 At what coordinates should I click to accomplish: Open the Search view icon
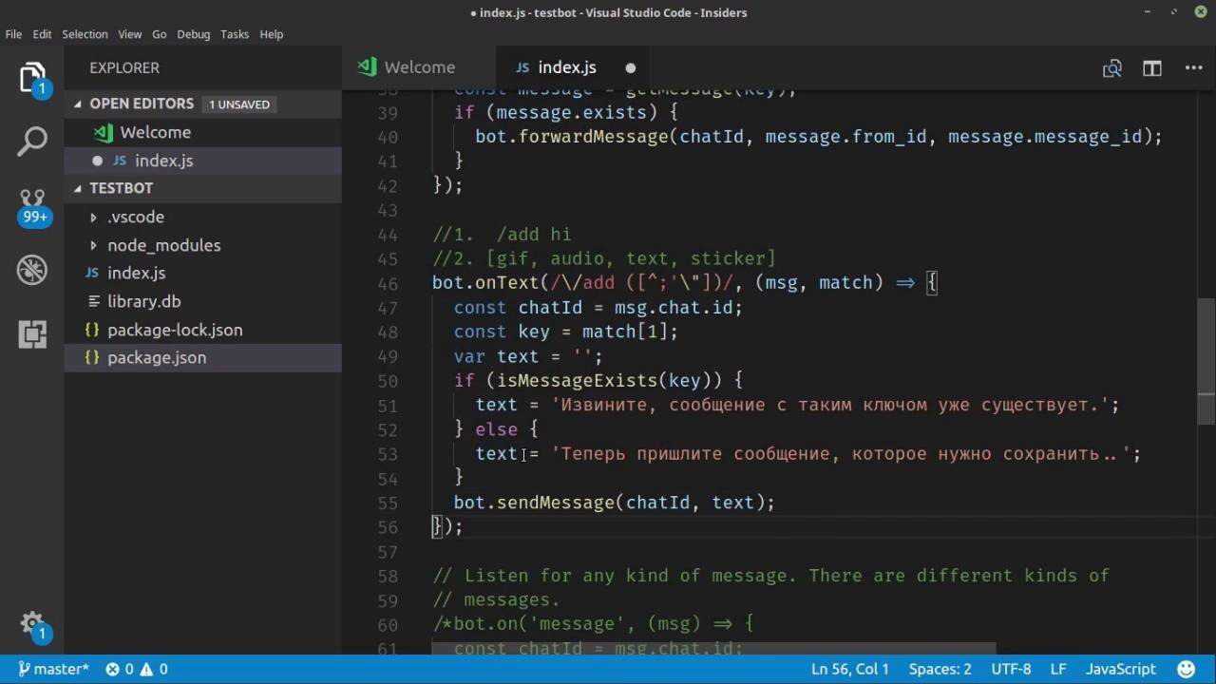[32, 142]
